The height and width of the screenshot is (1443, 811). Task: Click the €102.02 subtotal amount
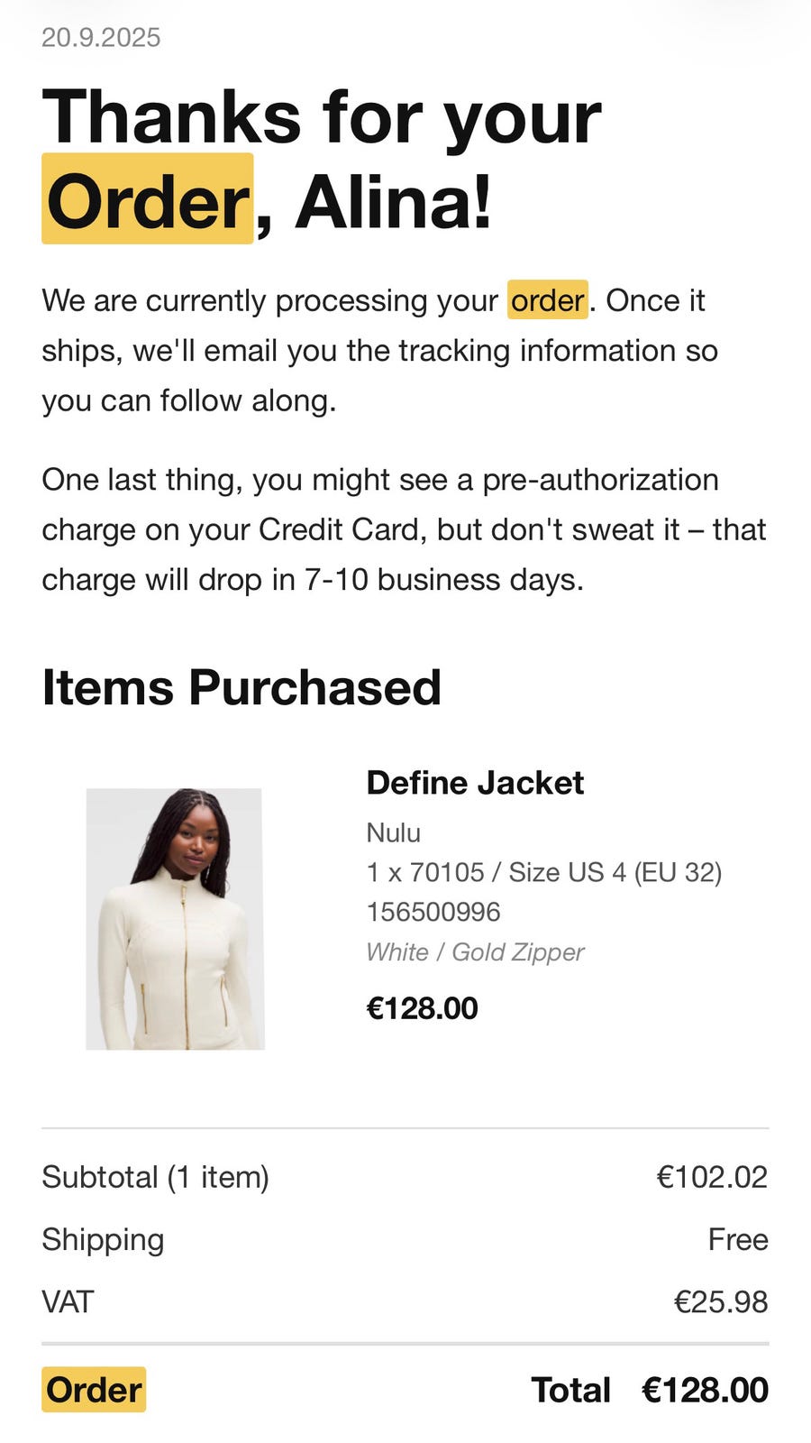[712, 1177]
